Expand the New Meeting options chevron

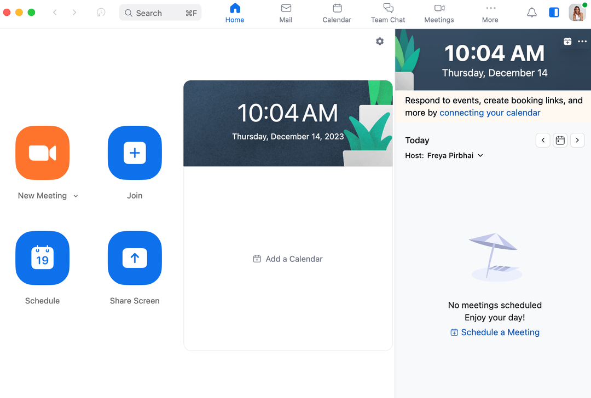point(76,195)
